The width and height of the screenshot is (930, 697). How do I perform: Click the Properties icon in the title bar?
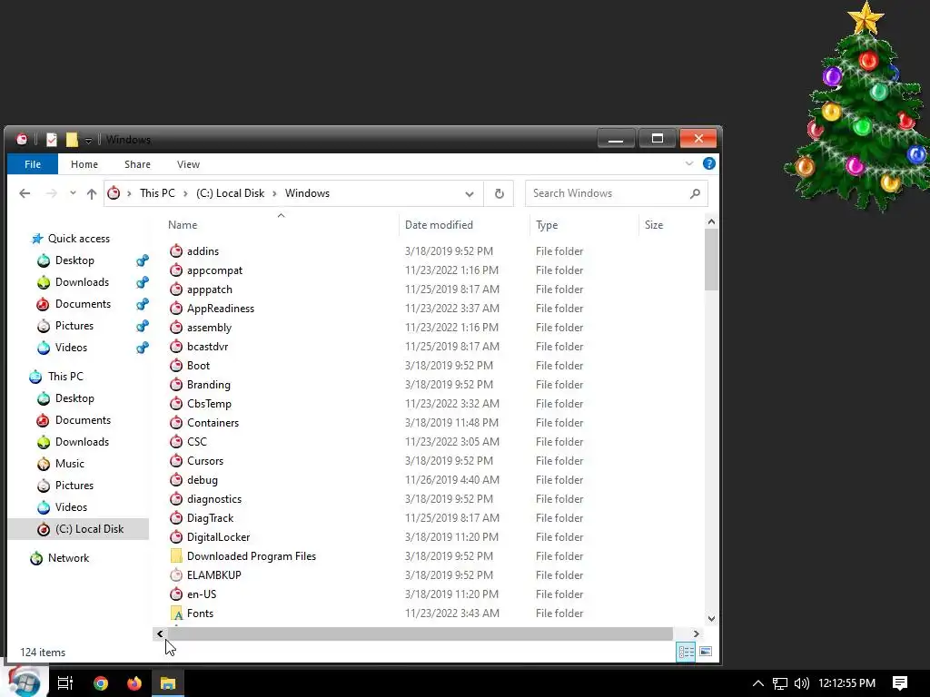click(52, 140)
